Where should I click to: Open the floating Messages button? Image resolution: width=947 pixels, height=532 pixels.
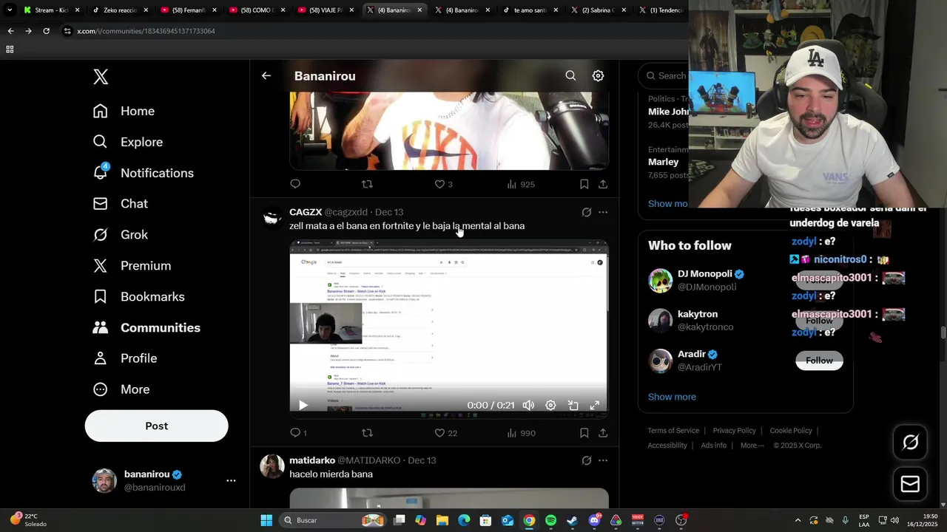tap(910, 484)
